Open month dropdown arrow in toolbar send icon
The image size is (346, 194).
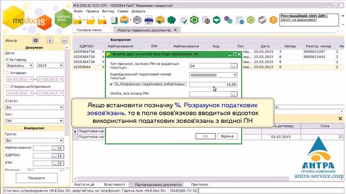pyautogui.click(x=131, y=20)
